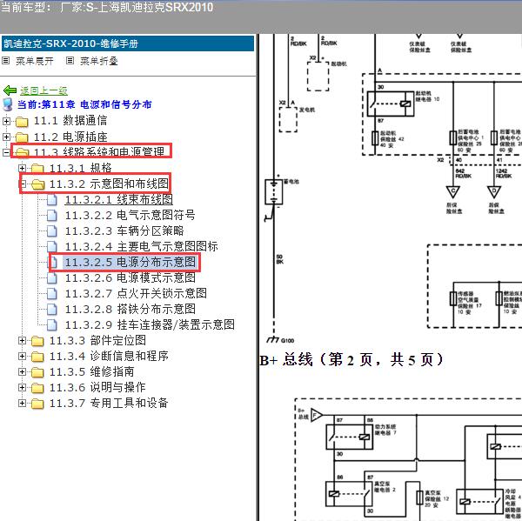Viewport: 522px width, 521px height.
Task: Click the B+ 总线（第2页，共5页）caption
Action: 351,360
